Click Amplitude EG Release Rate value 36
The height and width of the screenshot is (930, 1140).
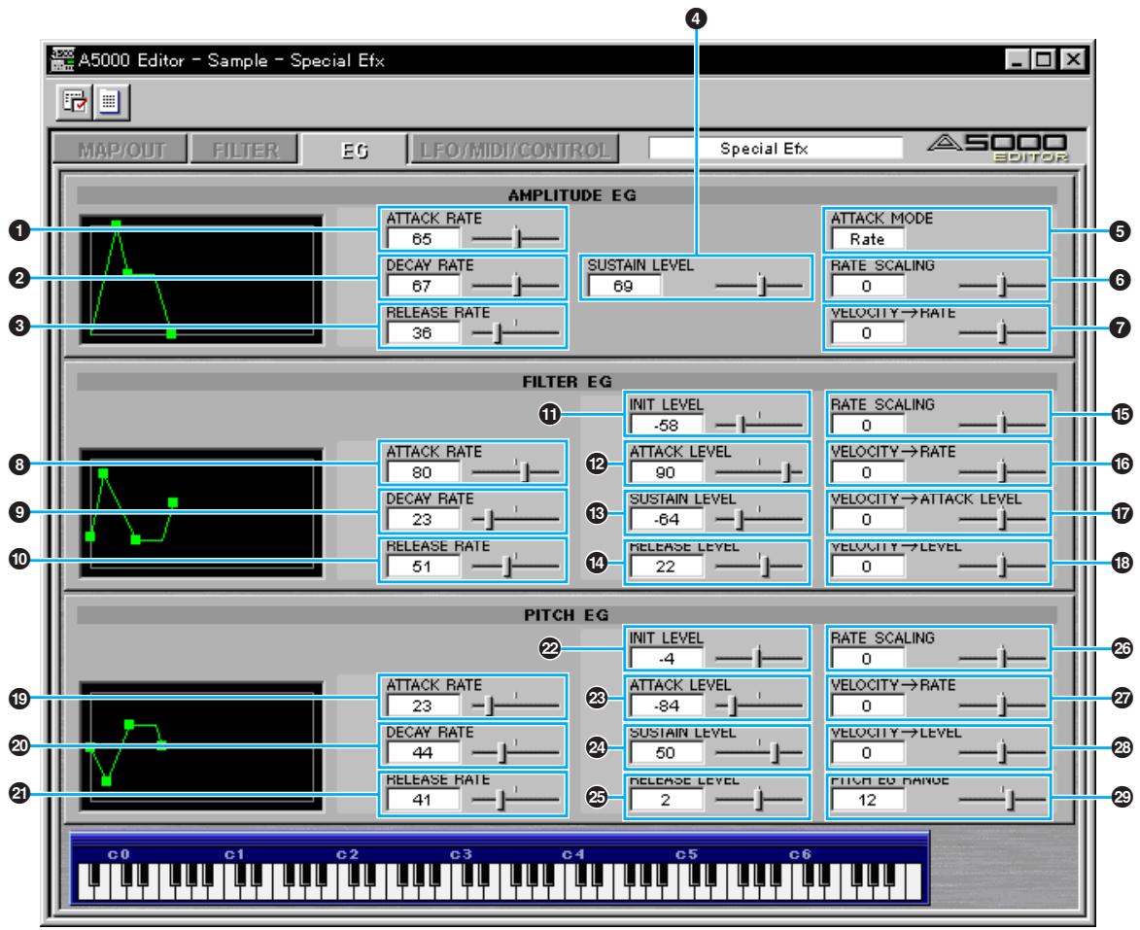(423, 333)
